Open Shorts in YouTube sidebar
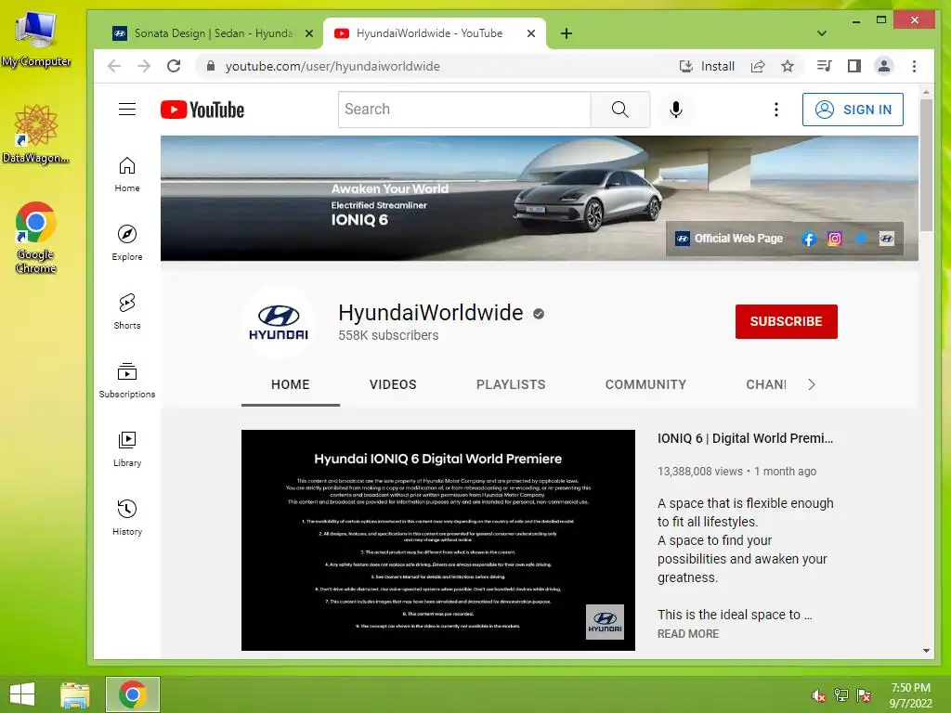Viewport: 951px width, 713px height. click(126, 312)
